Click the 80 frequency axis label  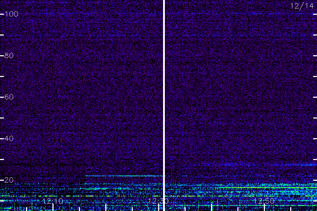coord(9,56)
